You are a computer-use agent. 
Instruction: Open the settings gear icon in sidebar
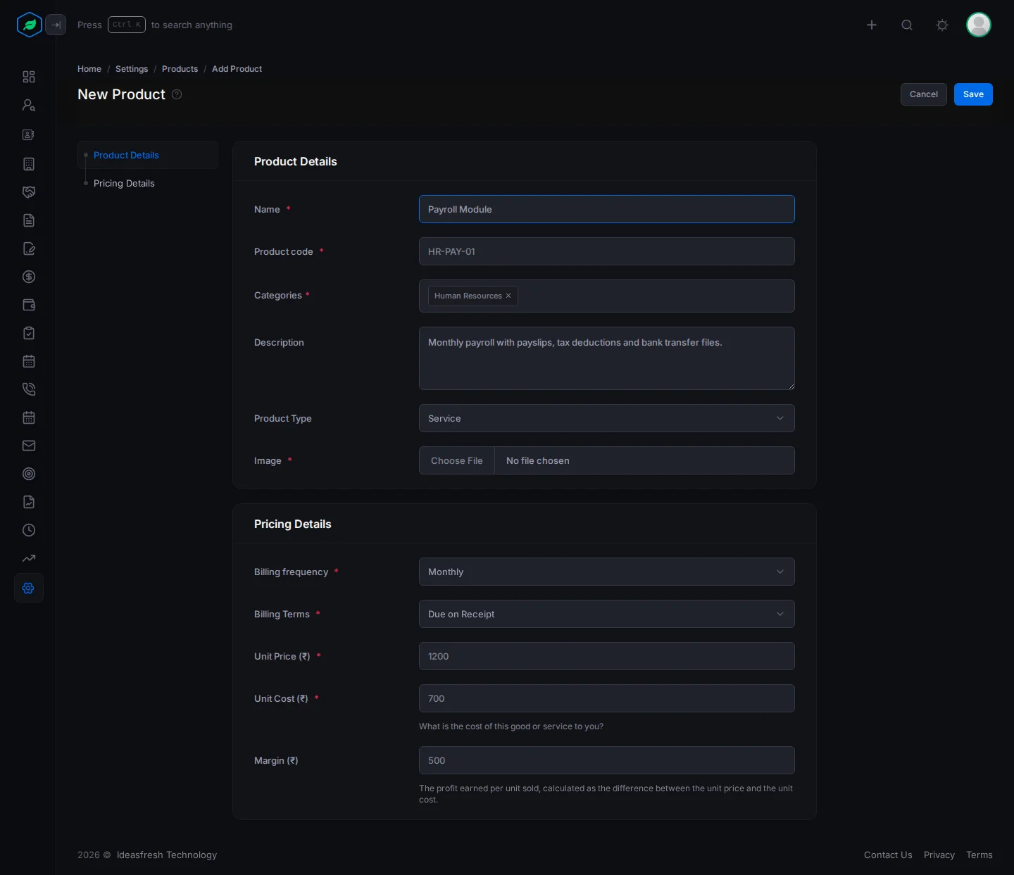pos(29,588)
